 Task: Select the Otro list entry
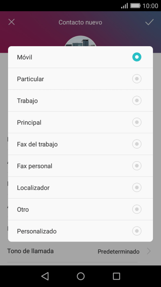tap(80, 209)
